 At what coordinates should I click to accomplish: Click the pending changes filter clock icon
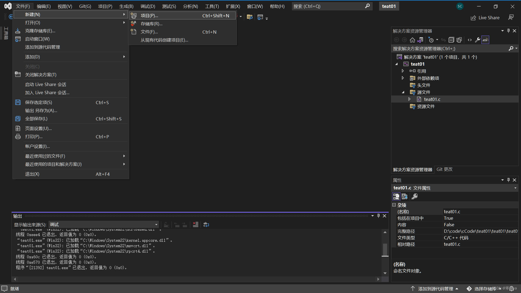(431, 40)
